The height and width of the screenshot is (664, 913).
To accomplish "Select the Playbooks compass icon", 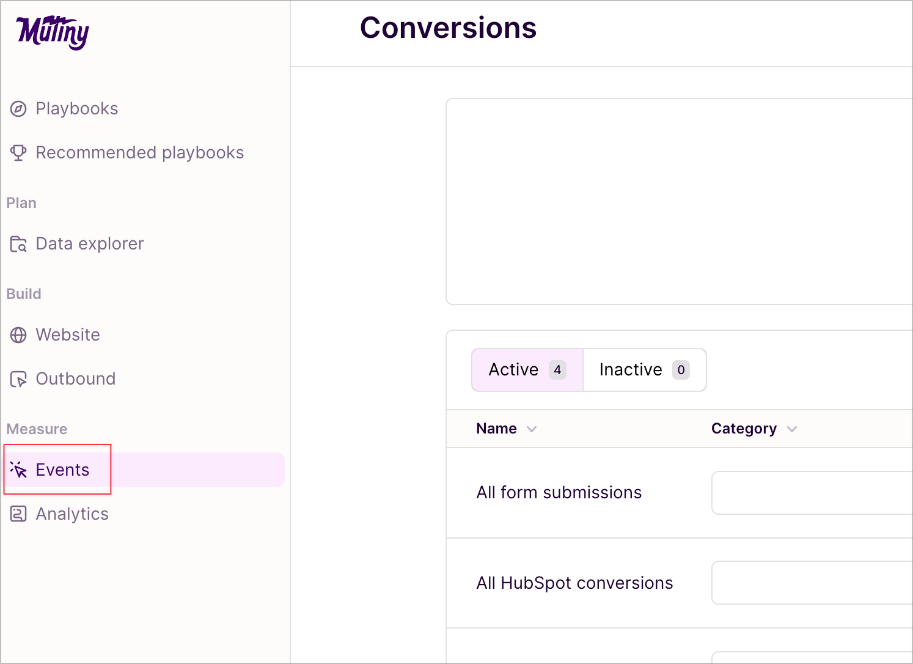I will click(x=18, y=108).
